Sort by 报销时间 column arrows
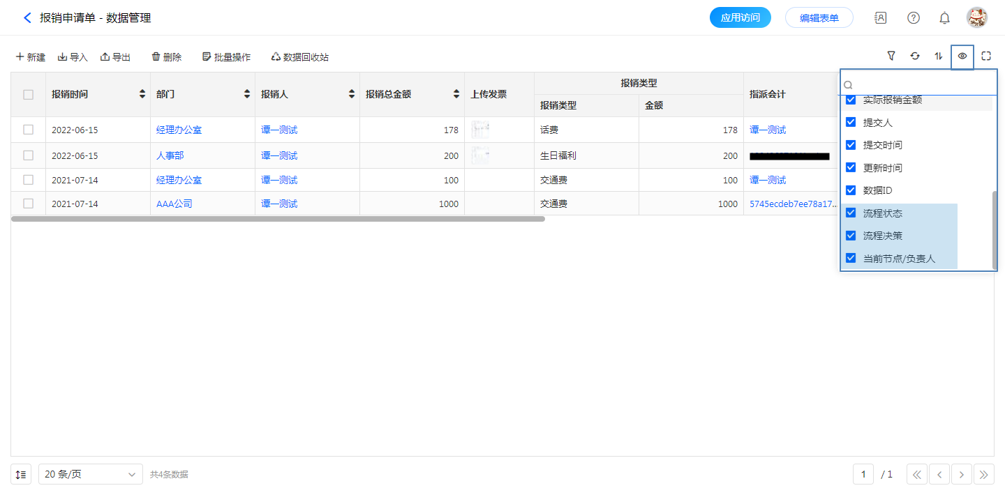Viewport: 1005px width, 488px height. pos(142,94)
